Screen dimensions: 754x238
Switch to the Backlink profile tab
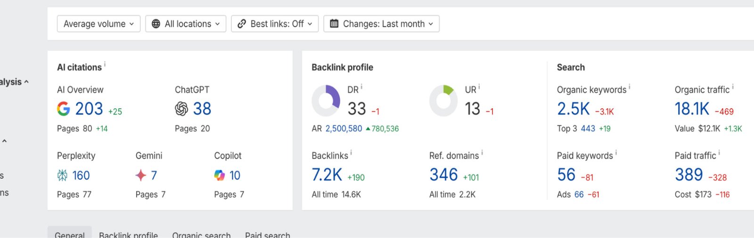(128, 234)
